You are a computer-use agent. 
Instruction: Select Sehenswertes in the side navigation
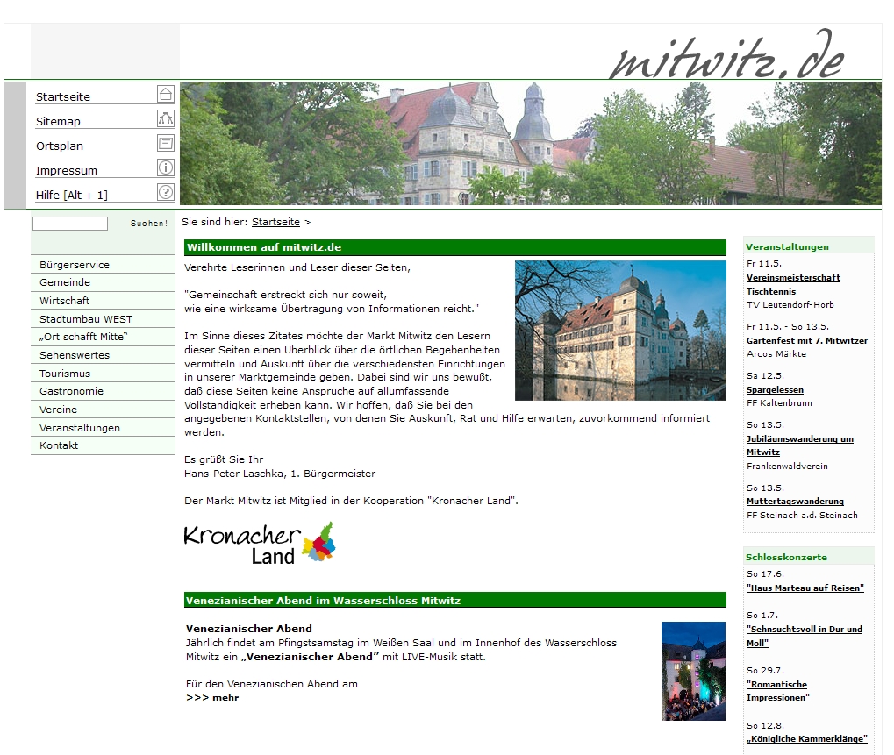(x=104, y=355)
